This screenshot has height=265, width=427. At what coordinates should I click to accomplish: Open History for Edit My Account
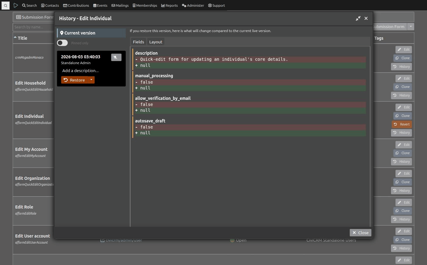pos(401,162)
